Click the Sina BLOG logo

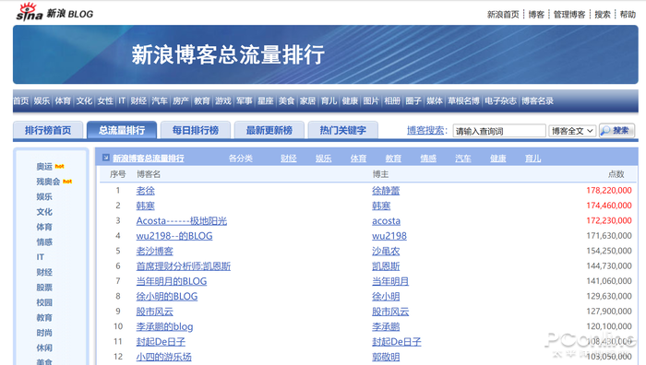54,12
